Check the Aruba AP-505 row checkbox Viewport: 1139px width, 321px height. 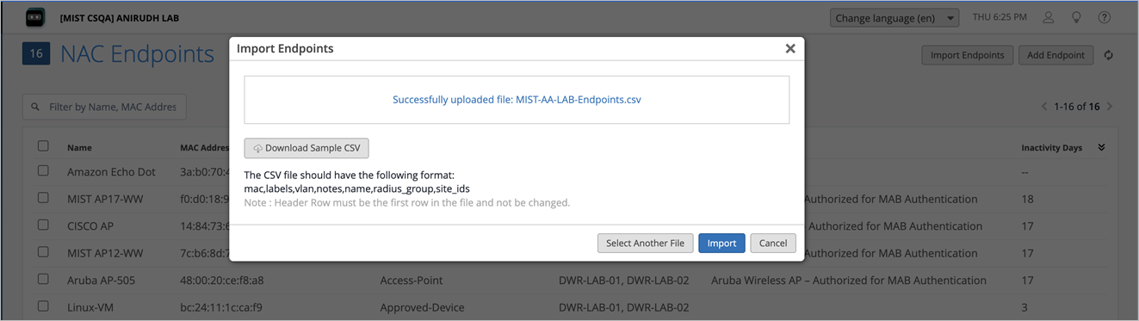(x=43, y=280)
